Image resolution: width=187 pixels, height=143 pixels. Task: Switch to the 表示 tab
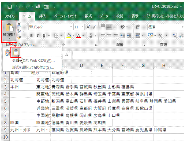pyautogui.click(x=135, y=16)
